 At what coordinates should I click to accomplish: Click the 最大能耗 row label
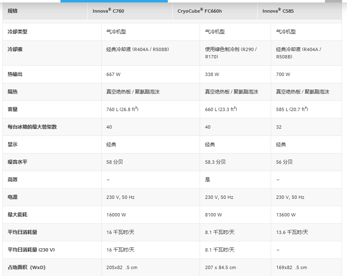point(18,215)
